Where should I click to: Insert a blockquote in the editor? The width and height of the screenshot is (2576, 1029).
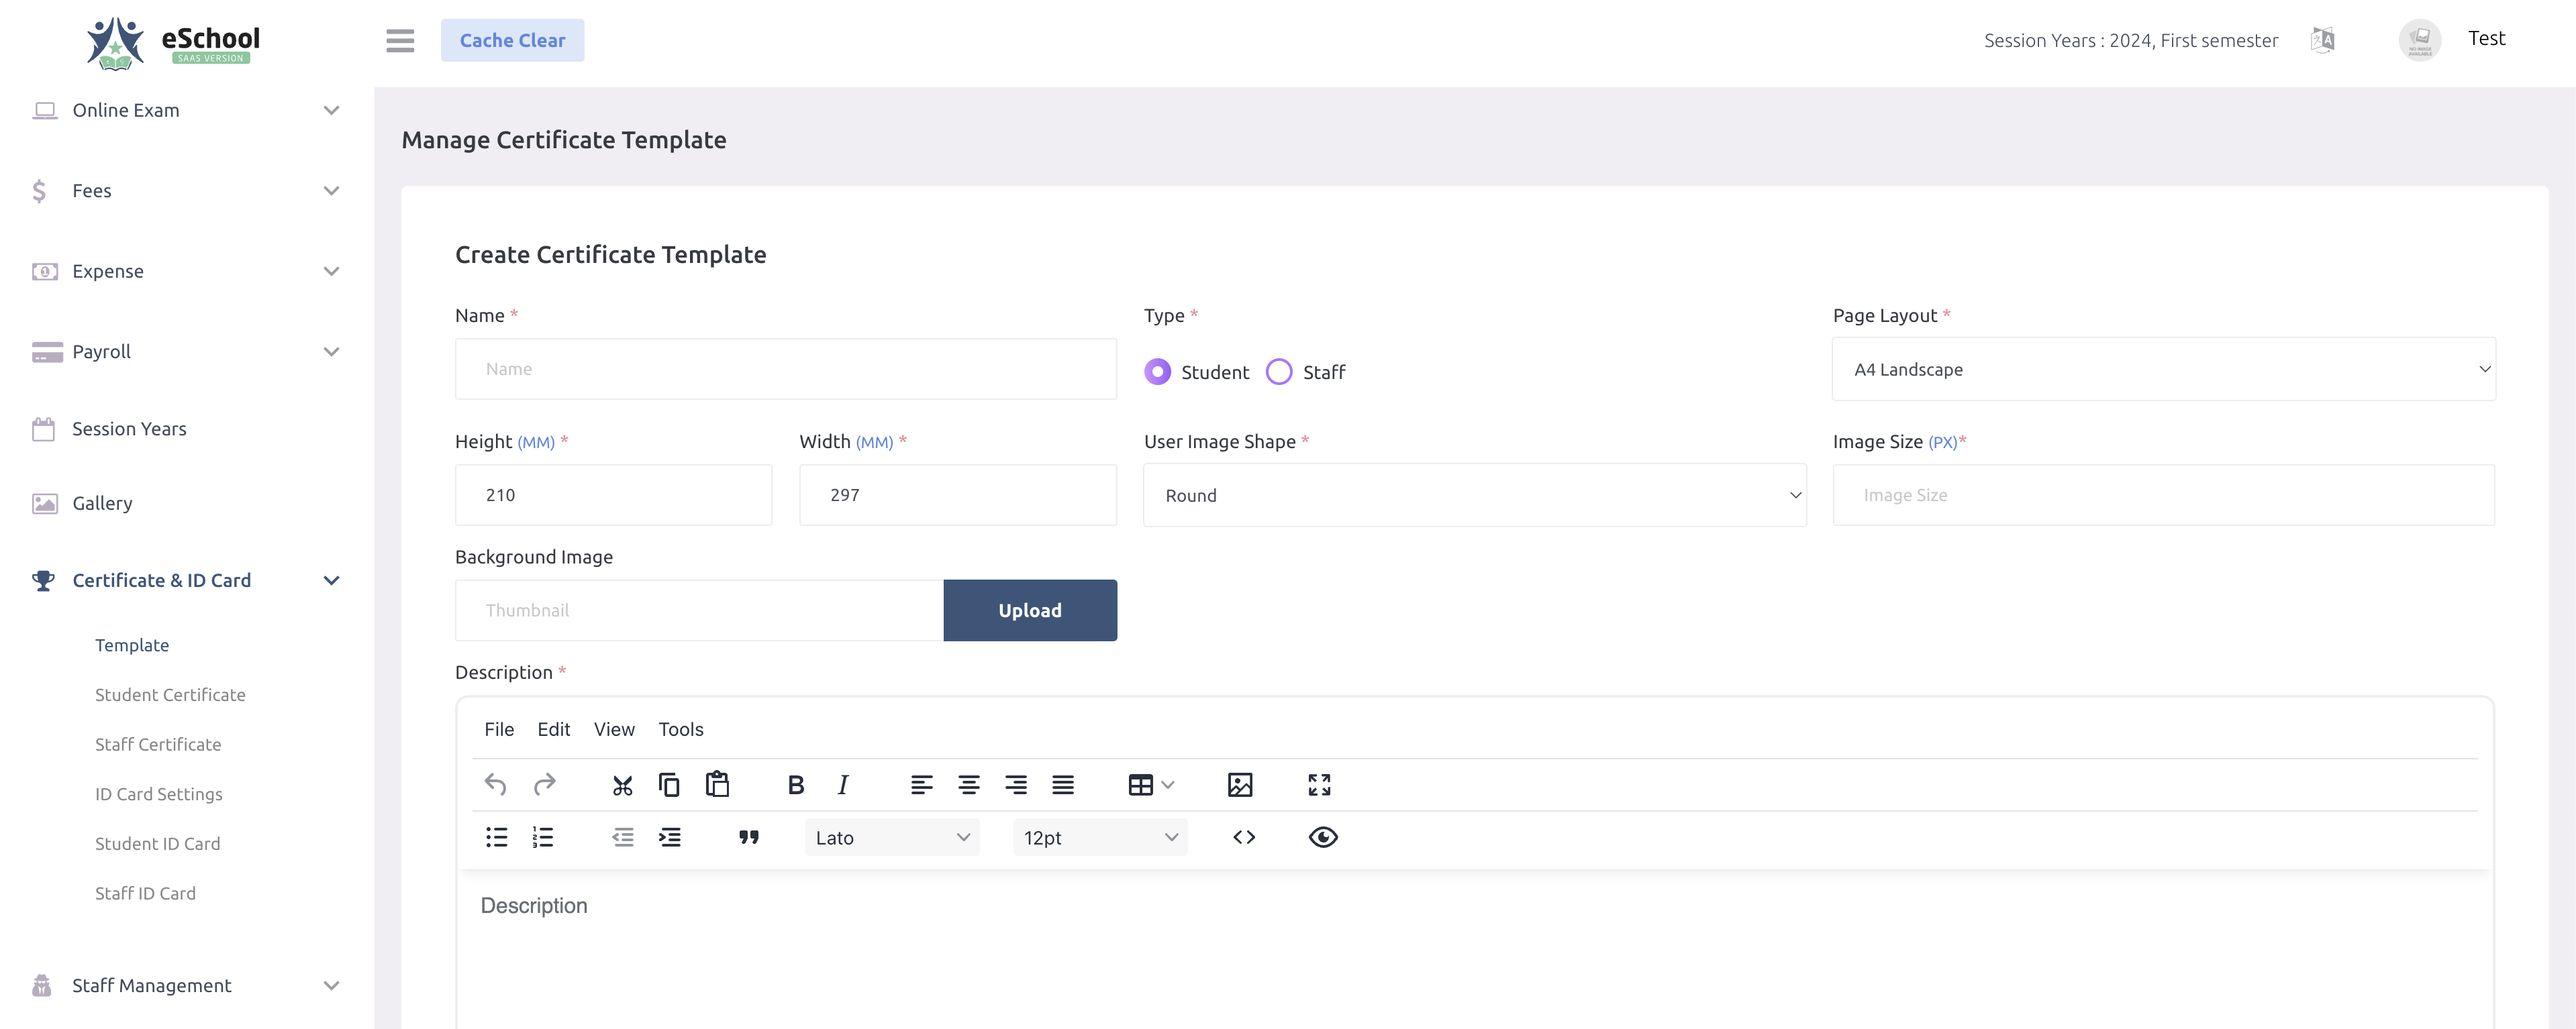[x=749, y=837]
